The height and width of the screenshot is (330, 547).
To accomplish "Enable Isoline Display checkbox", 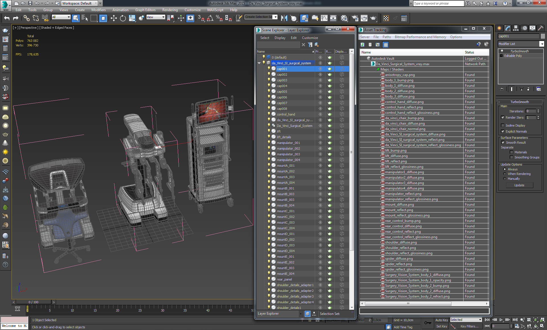I will 503,125.
